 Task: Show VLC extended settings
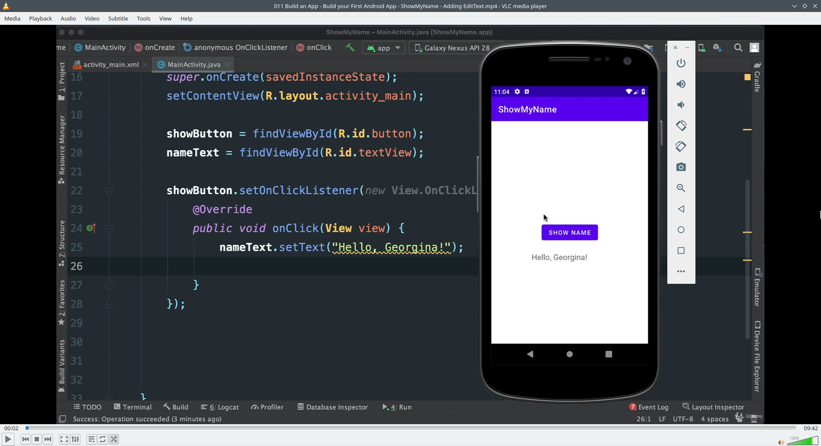[75, 439]
